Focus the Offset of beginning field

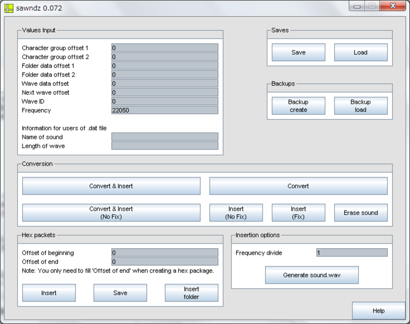(165, 253)
